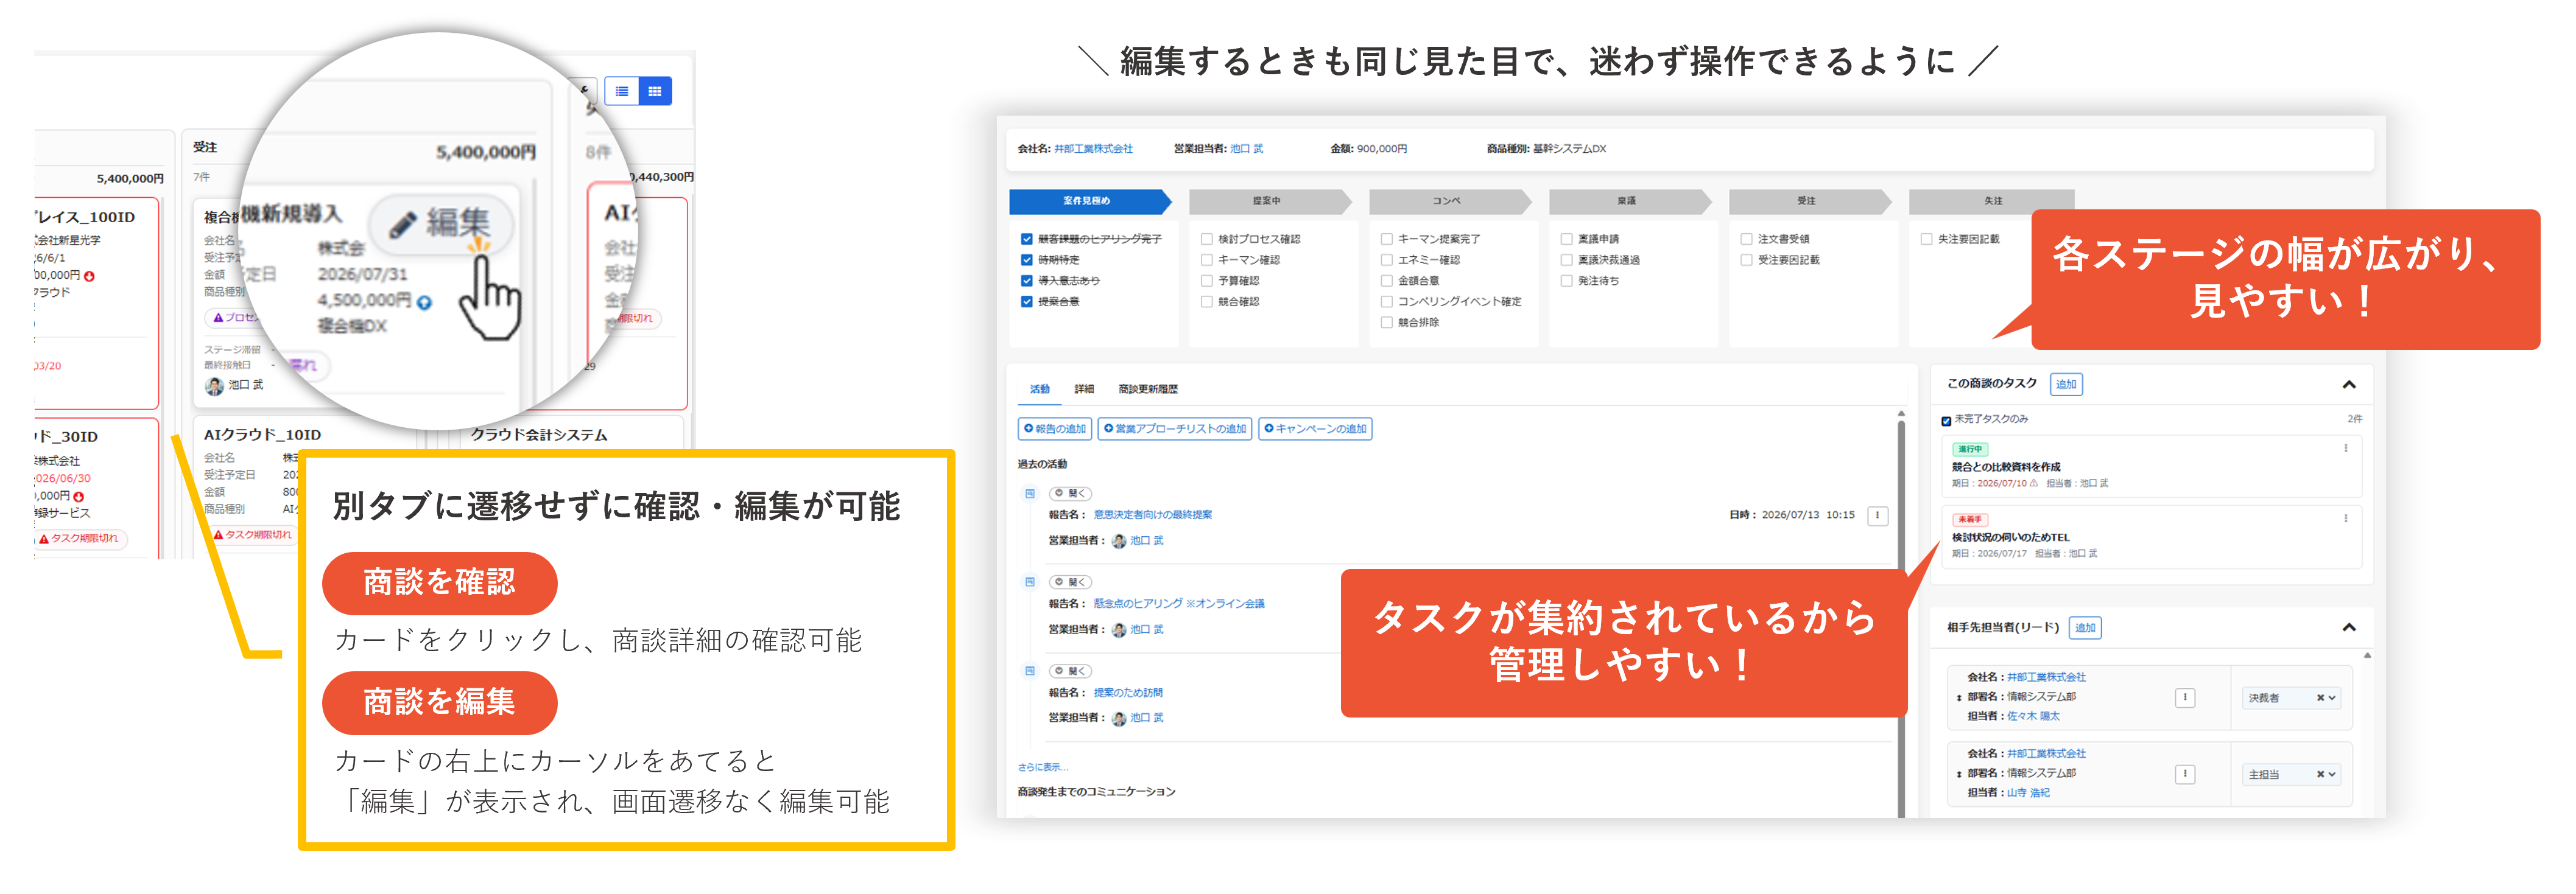The width and height of the screenshot is (2576, 894).
Task: Collapse the この商談のタスク panel
Action: coord(2349,385)
